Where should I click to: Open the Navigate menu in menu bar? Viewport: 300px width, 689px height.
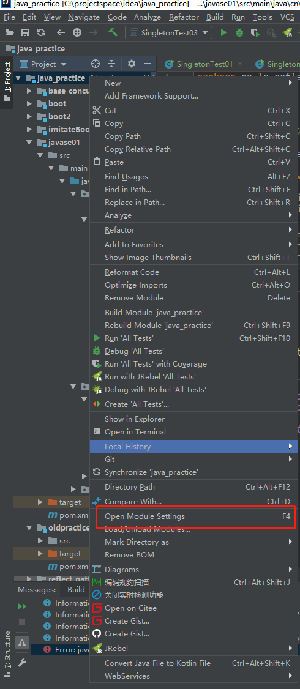pyautogui.click(x=84, y=17)
